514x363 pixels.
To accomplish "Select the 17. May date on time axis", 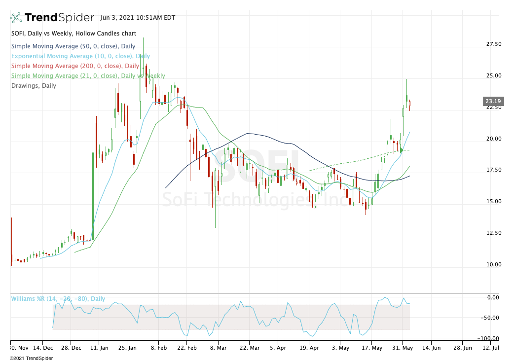I will click(x=371, y=348).
